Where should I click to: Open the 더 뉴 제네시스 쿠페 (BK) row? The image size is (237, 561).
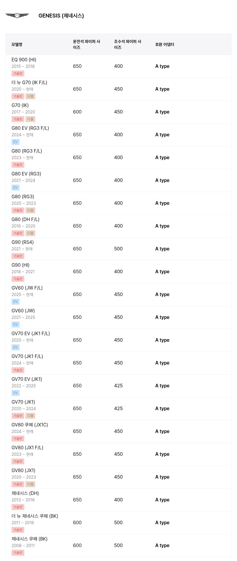118,523
